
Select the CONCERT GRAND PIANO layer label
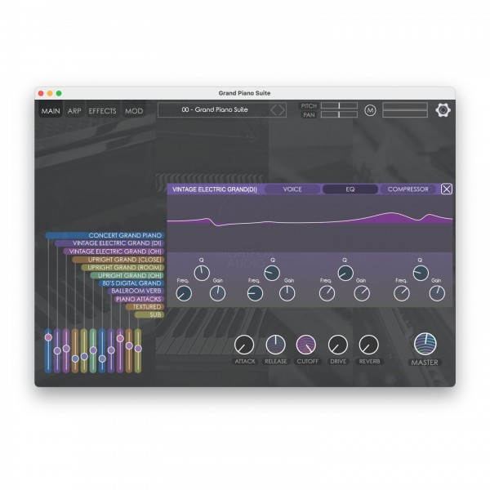(105, 235)
